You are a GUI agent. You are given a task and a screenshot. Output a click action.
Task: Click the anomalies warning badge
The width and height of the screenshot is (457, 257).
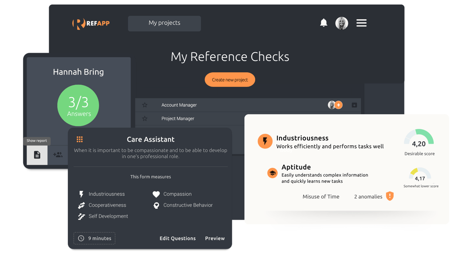click(x=389, y=196)
